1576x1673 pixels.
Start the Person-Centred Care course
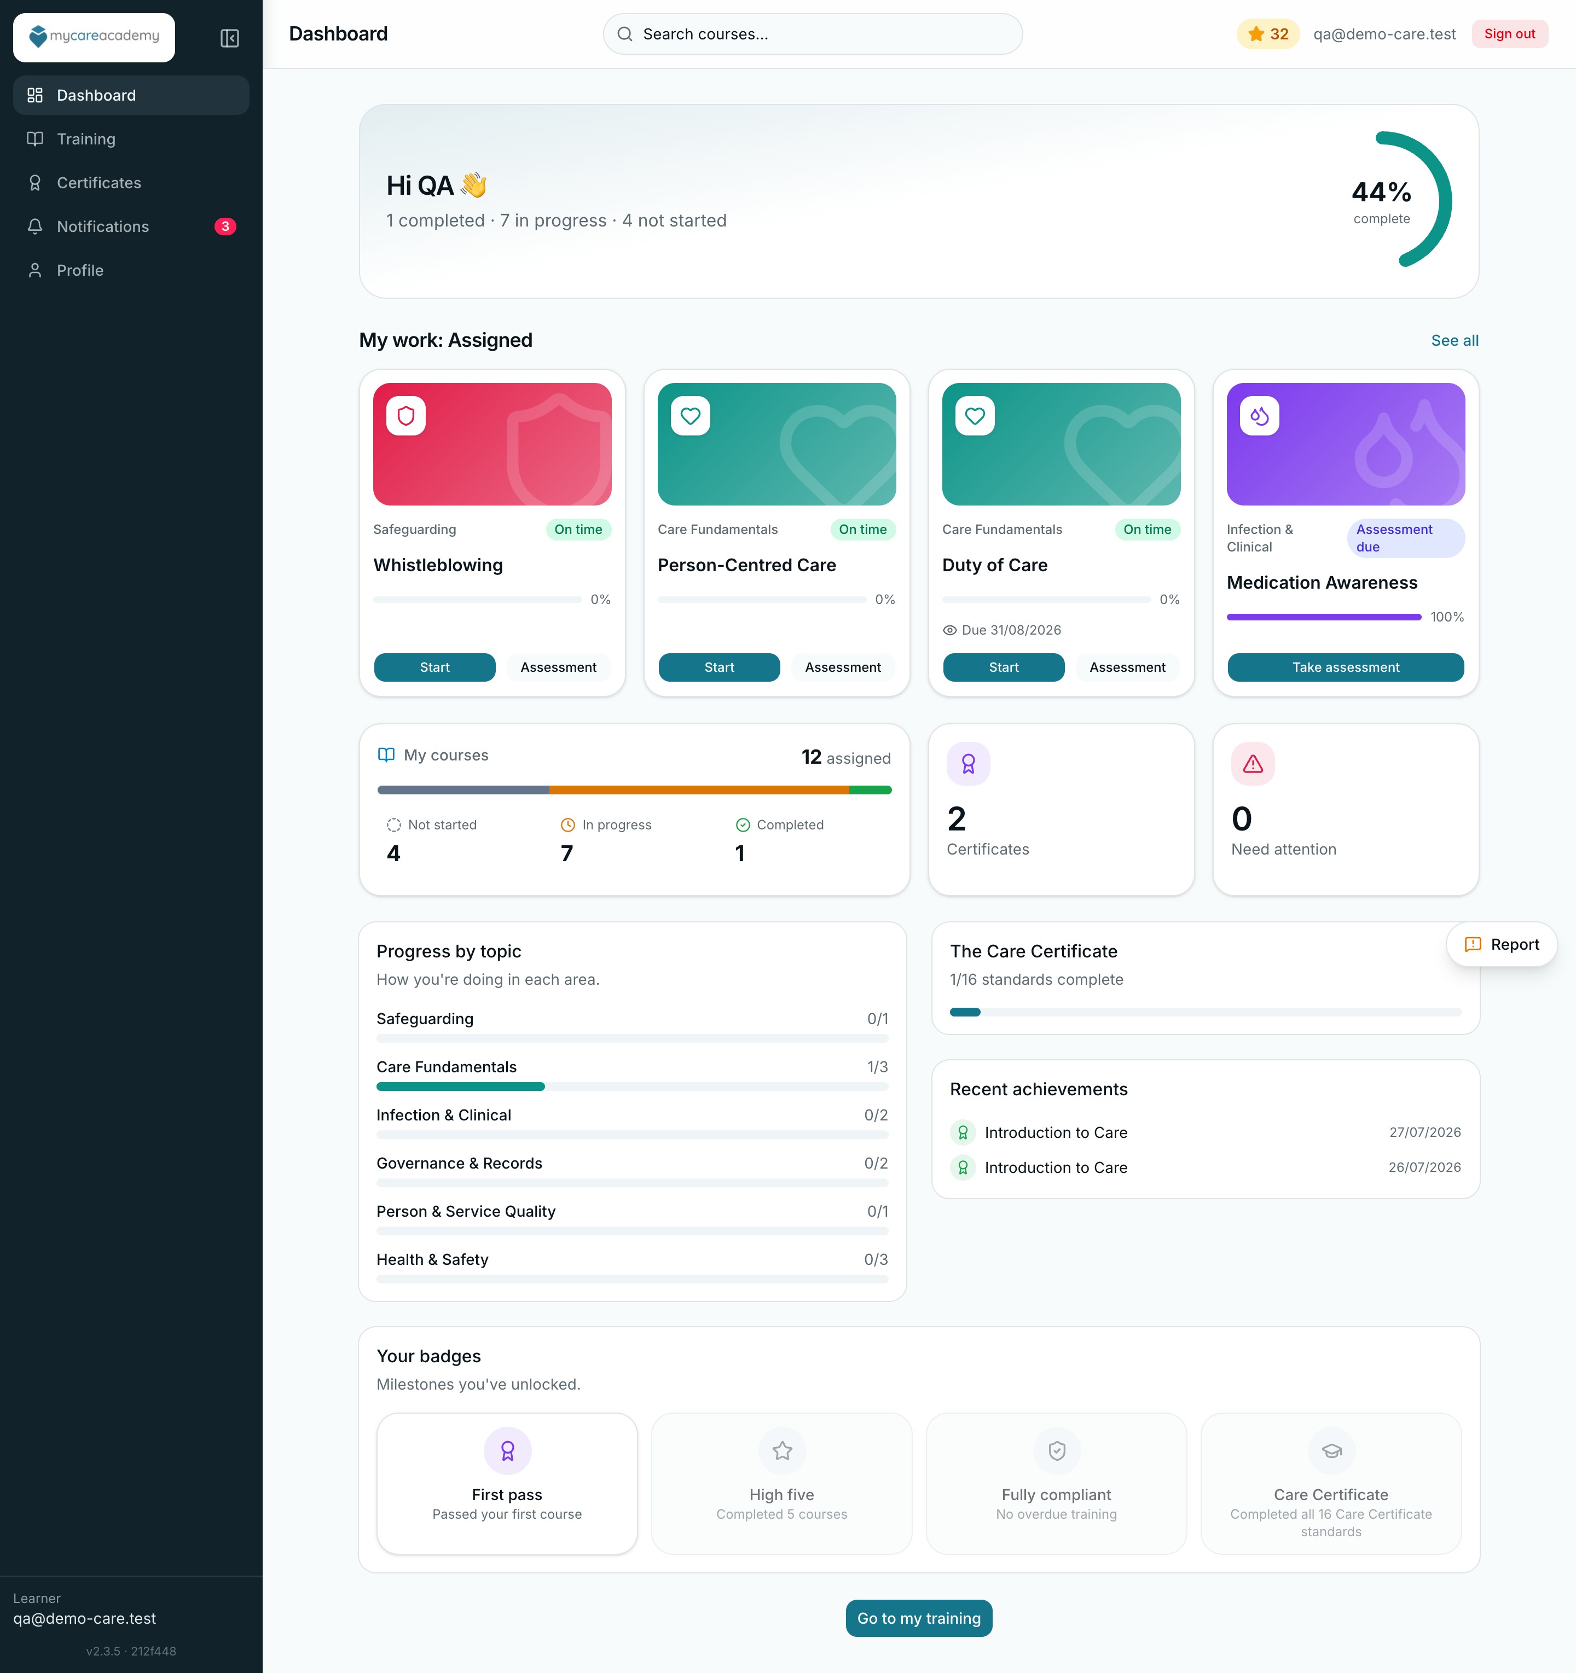point(719,667)
